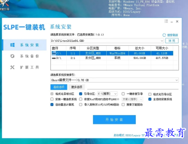
Task: Click the C:\ drive icon in partition table
Action: click(x=54, y=53)
